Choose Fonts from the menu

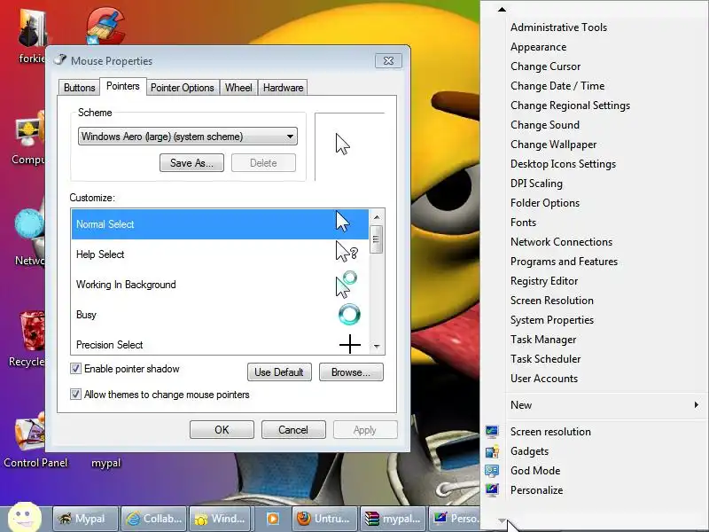tap(523, 223)
